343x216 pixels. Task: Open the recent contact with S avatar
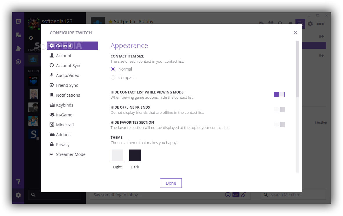33,134
